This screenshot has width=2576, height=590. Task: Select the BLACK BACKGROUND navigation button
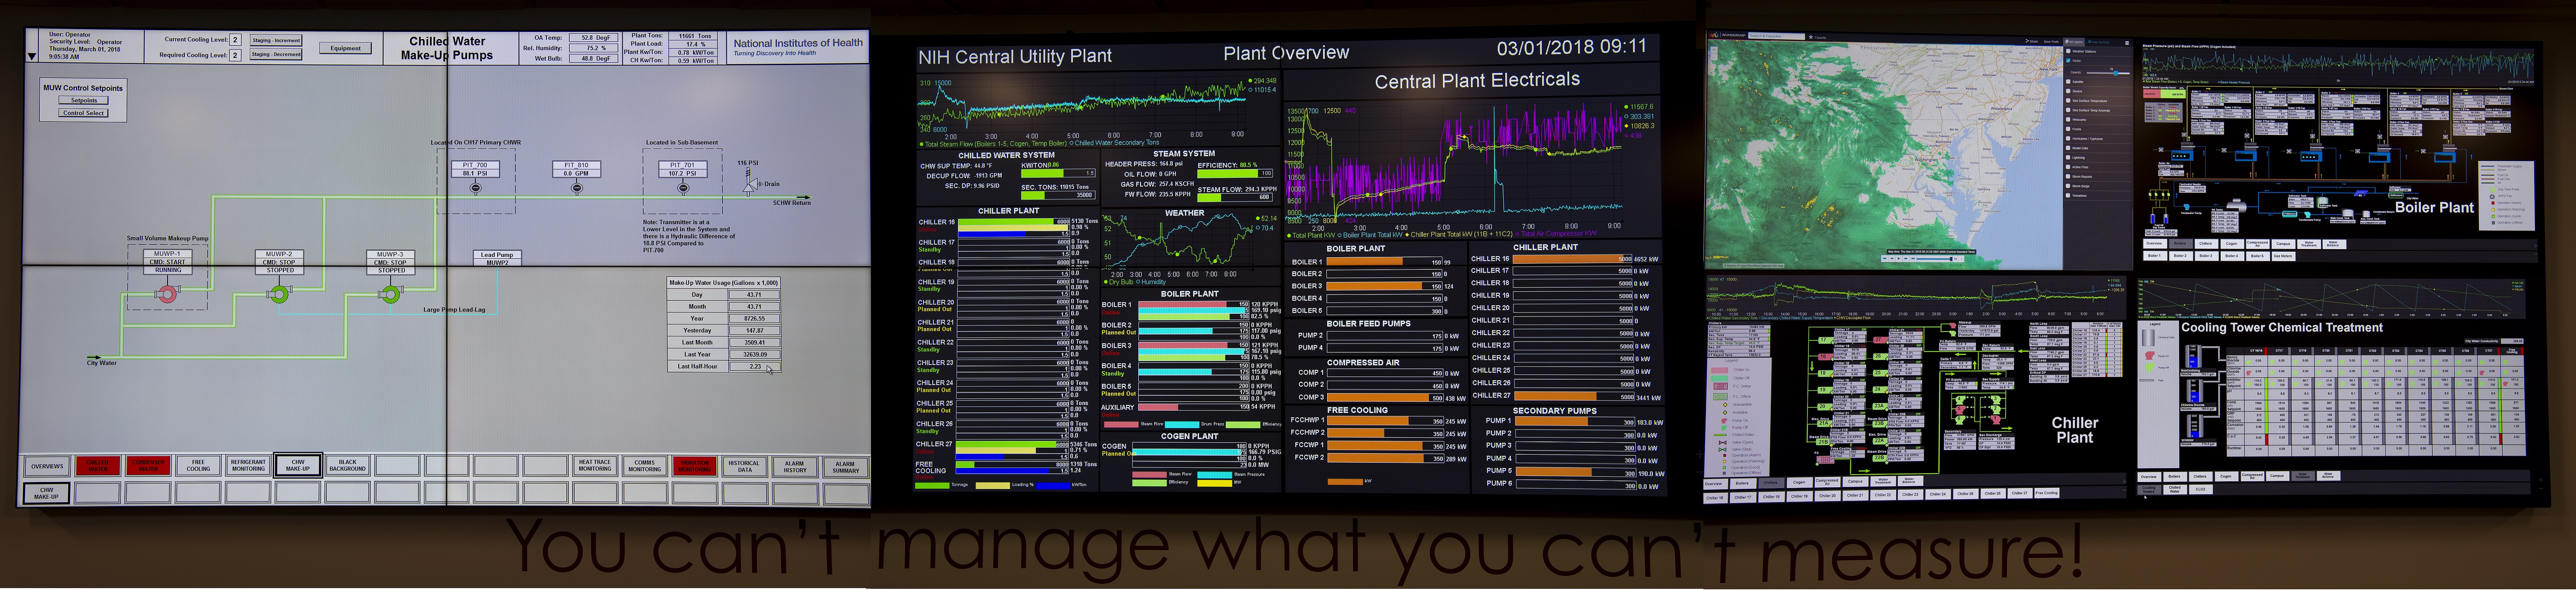(348, 466)
